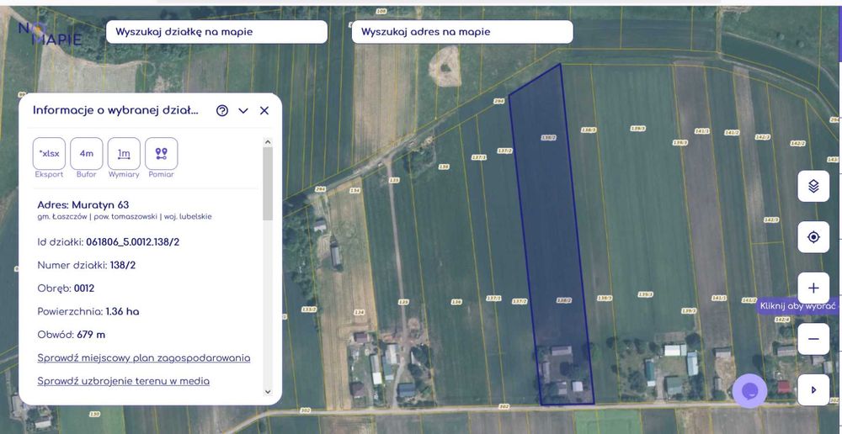Click parcel ID 061806_5.0012.138/2

pos(133,242)
